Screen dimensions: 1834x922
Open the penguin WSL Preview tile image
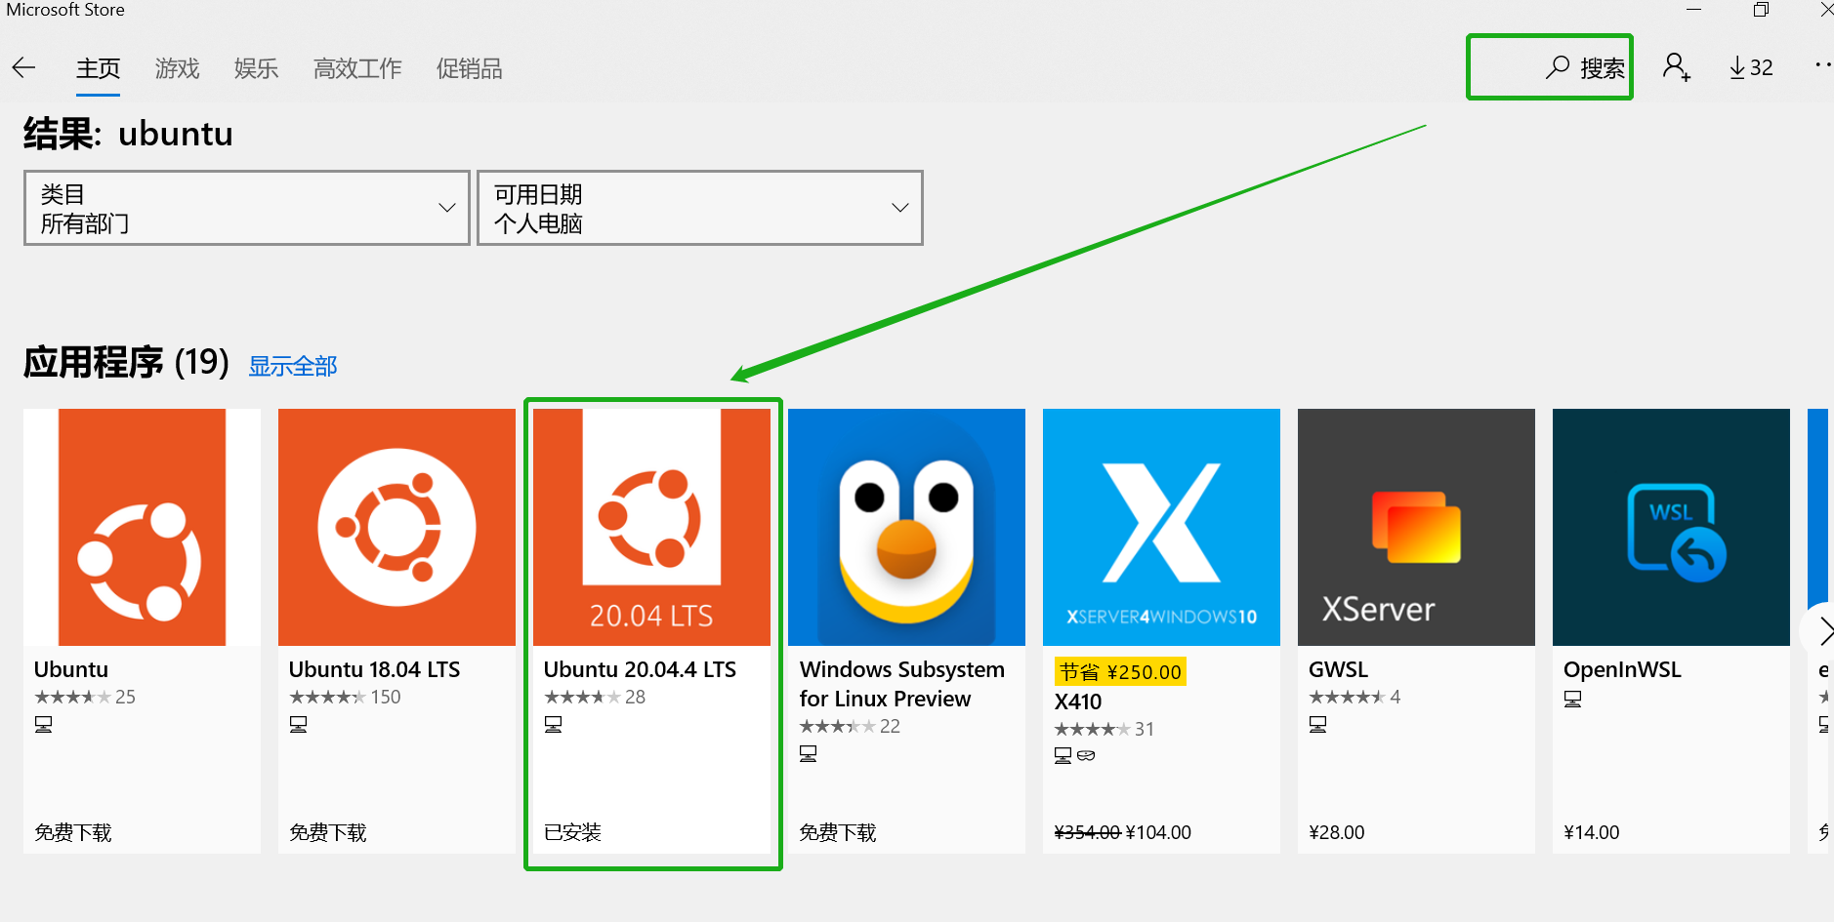(x=906, y=527)
